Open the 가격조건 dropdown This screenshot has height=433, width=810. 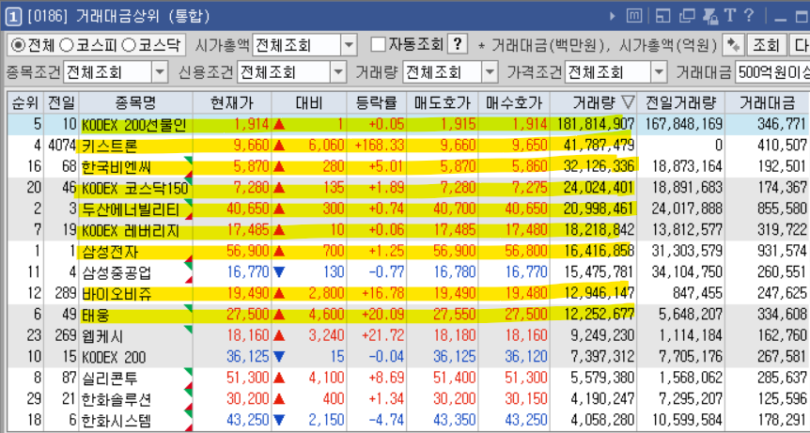(x=659, y=72)
